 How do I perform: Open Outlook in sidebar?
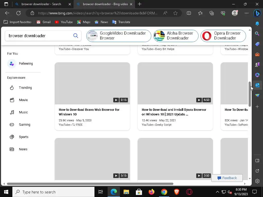tap(257, 85)
